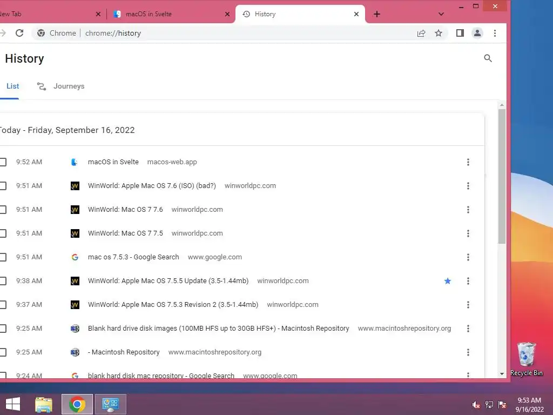Click the Action Center flag tray icon
Image resolution: width=553 pixels, height=415 pixels.
[502, 405]
